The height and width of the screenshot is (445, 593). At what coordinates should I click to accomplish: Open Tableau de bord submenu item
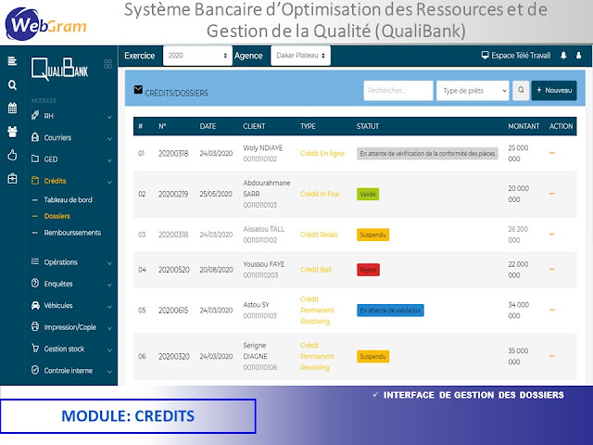[x=68, y=200]
